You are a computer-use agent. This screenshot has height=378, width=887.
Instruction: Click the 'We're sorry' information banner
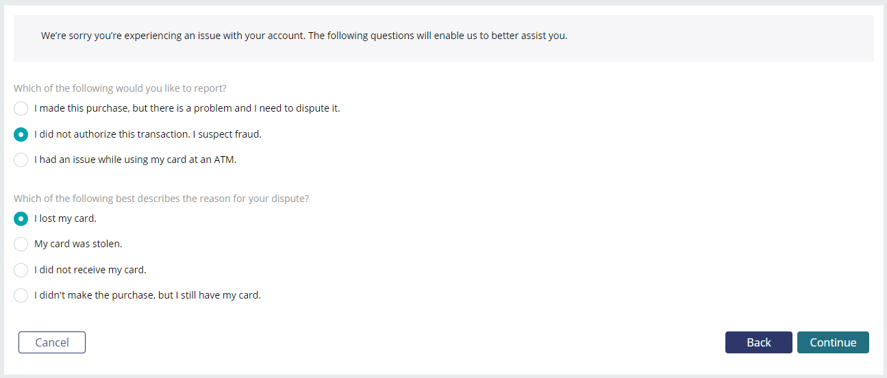[444, 38]
